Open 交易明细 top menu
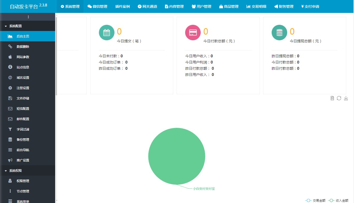Image resolution: width=354 pixels, height=203 pixels. (x=256, y=6)
